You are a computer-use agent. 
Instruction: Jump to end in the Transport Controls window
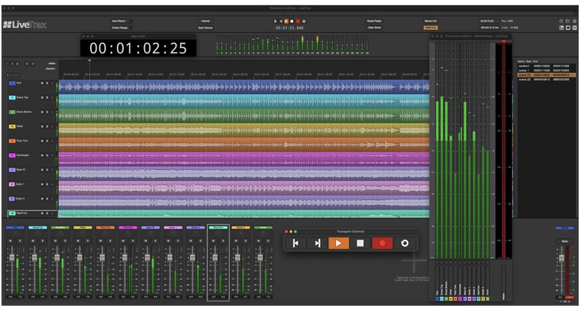tap(317, 243)
